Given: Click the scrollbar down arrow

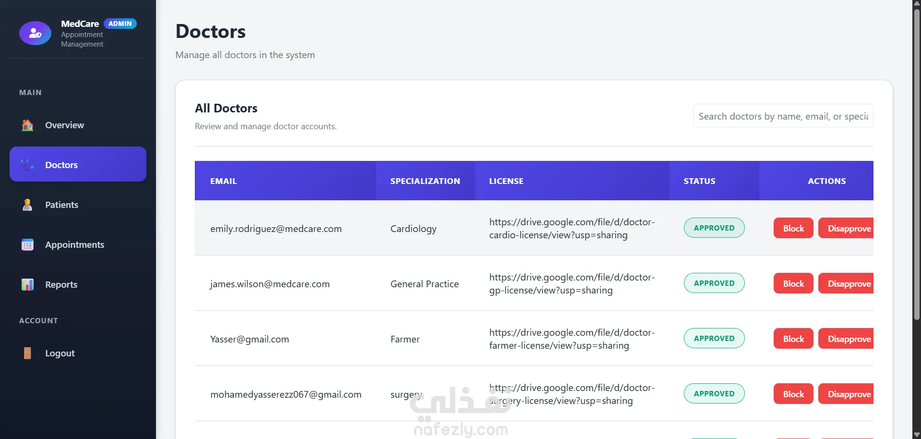Looking at the screenshot, I should click(917, 435).
